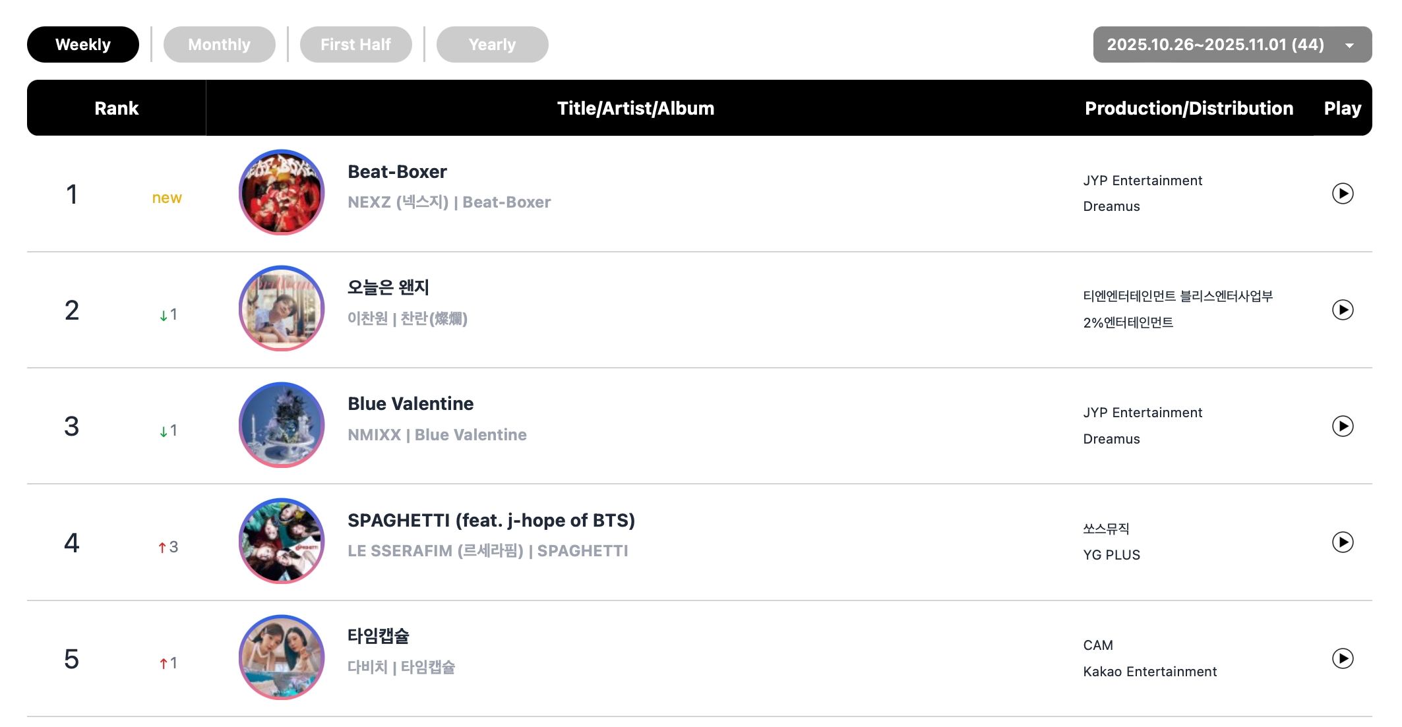Select the Weekly chart tab

83,45
